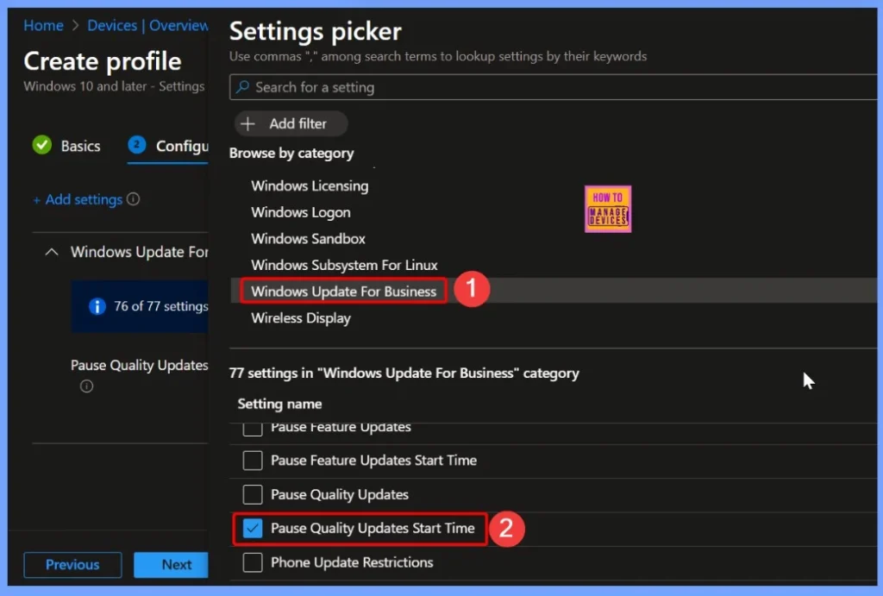Focus the Search for a setting field

pos(553,87)
